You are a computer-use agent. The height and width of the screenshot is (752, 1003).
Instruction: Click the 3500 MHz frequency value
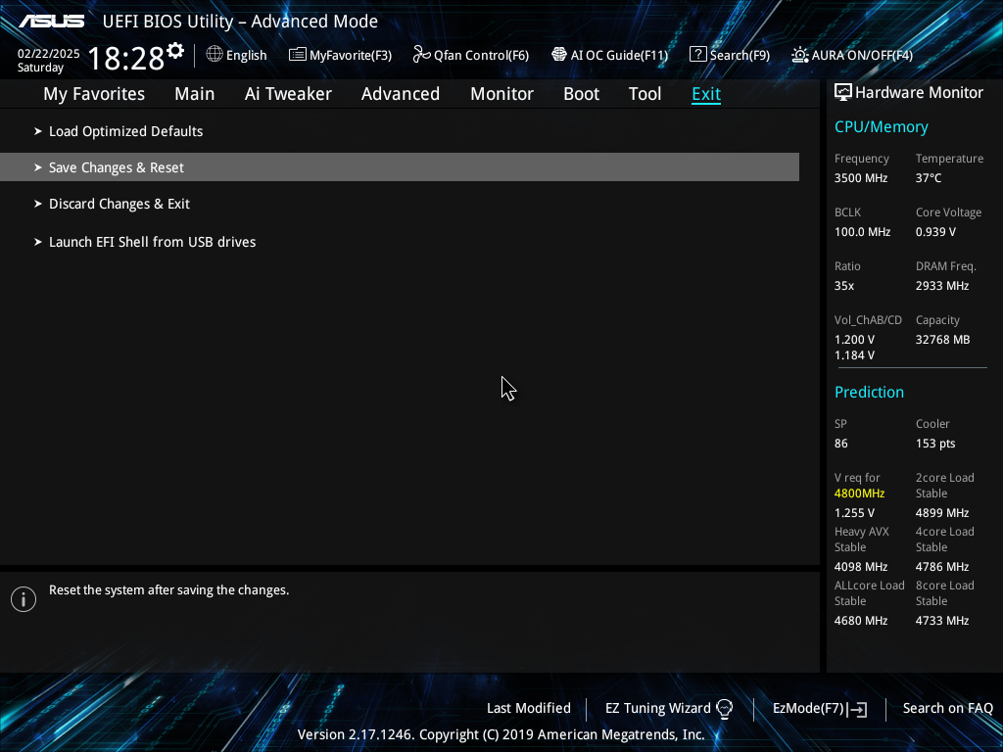860,178
